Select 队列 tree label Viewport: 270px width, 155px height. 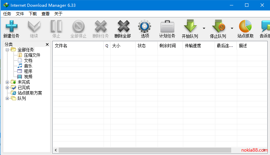pos(22,98)
